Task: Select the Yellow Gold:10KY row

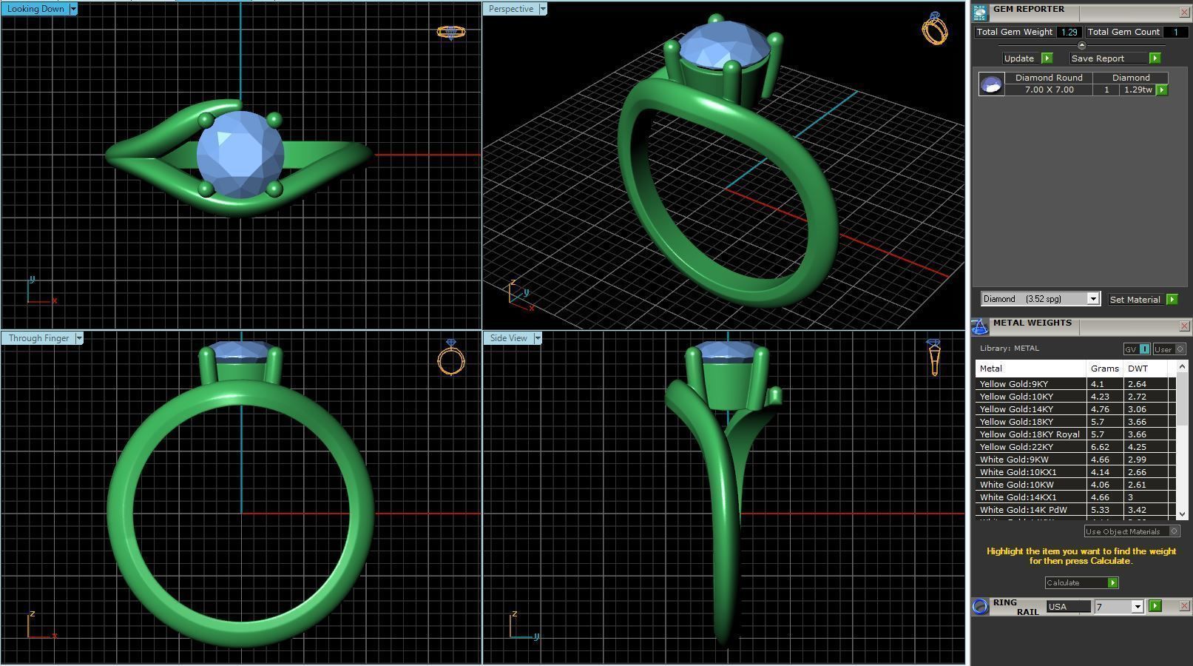Action: [x=1075, y=397]
